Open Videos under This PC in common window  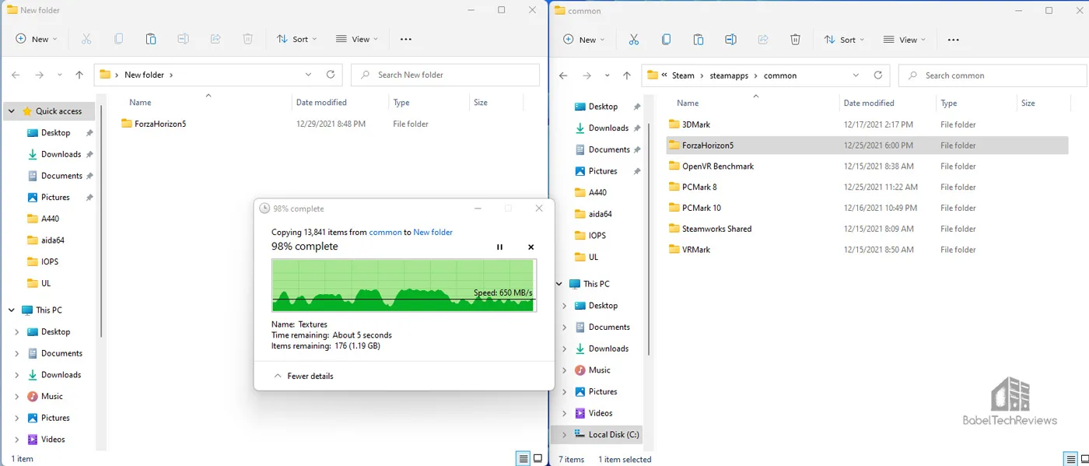pyautogui.click(x=601, y=413)
